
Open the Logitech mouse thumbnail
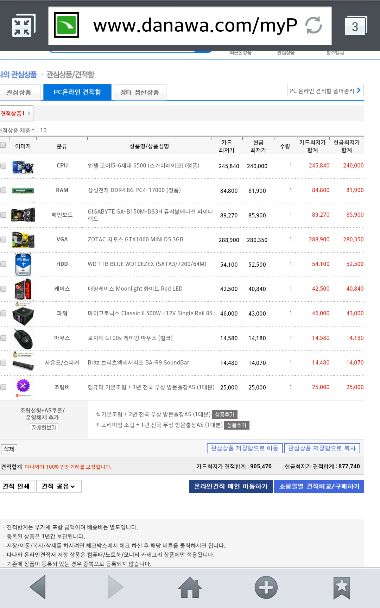23,338
